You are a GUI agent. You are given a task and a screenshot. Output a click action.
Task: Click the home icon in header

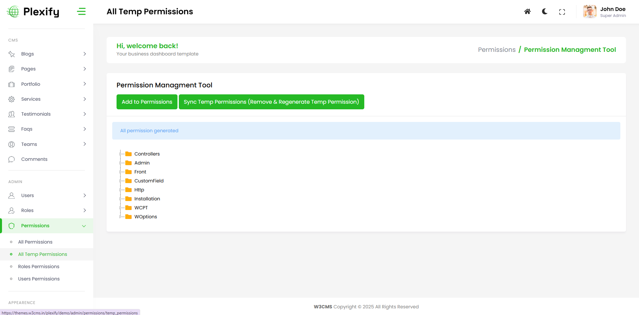click(527, 12)
